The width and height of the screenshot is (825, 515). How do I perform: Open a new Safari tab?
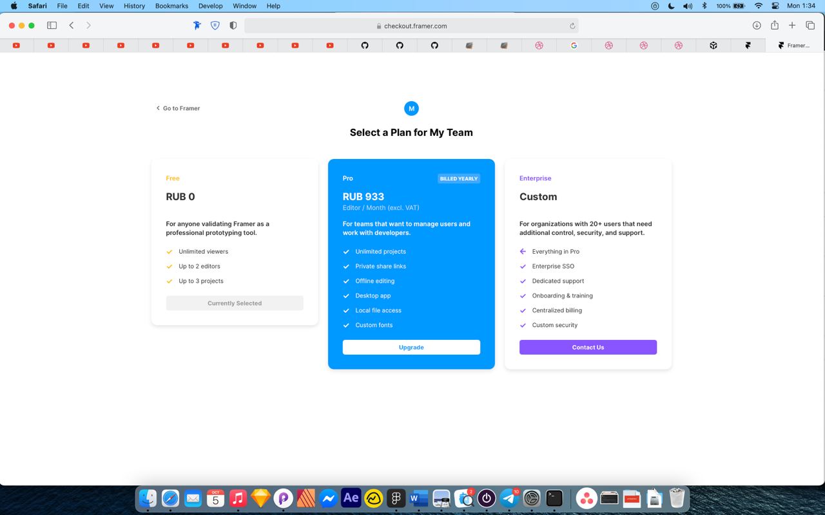[792, 26]
